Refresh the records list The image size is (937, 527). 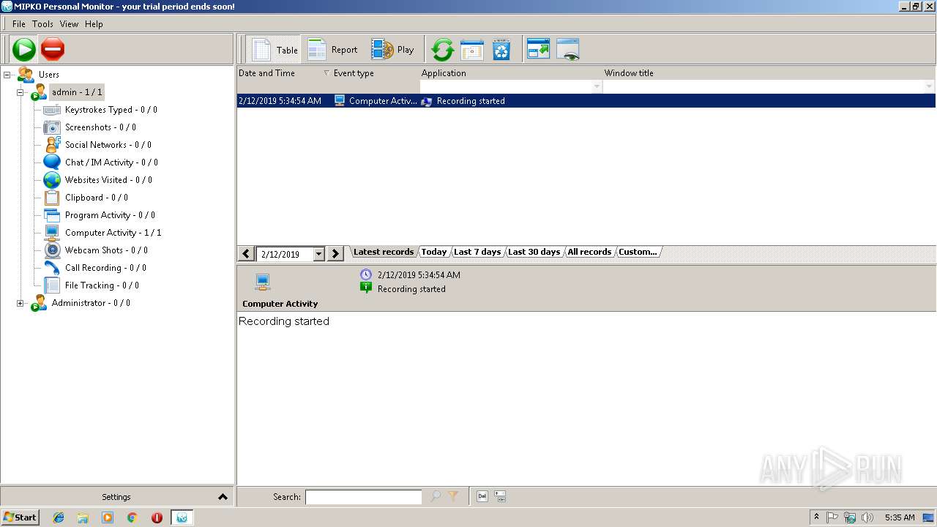coord(442,50)
